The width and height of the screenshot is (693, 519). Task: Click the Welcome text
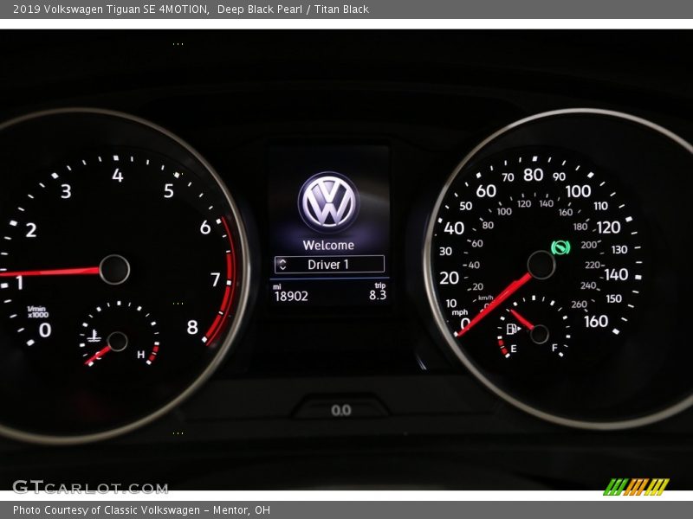tap(328, 245)
